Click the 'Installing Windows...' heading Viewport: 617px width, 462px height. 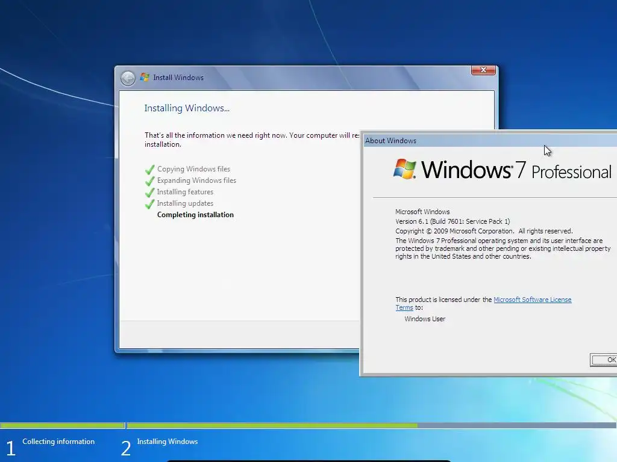[x=187, y=108]
